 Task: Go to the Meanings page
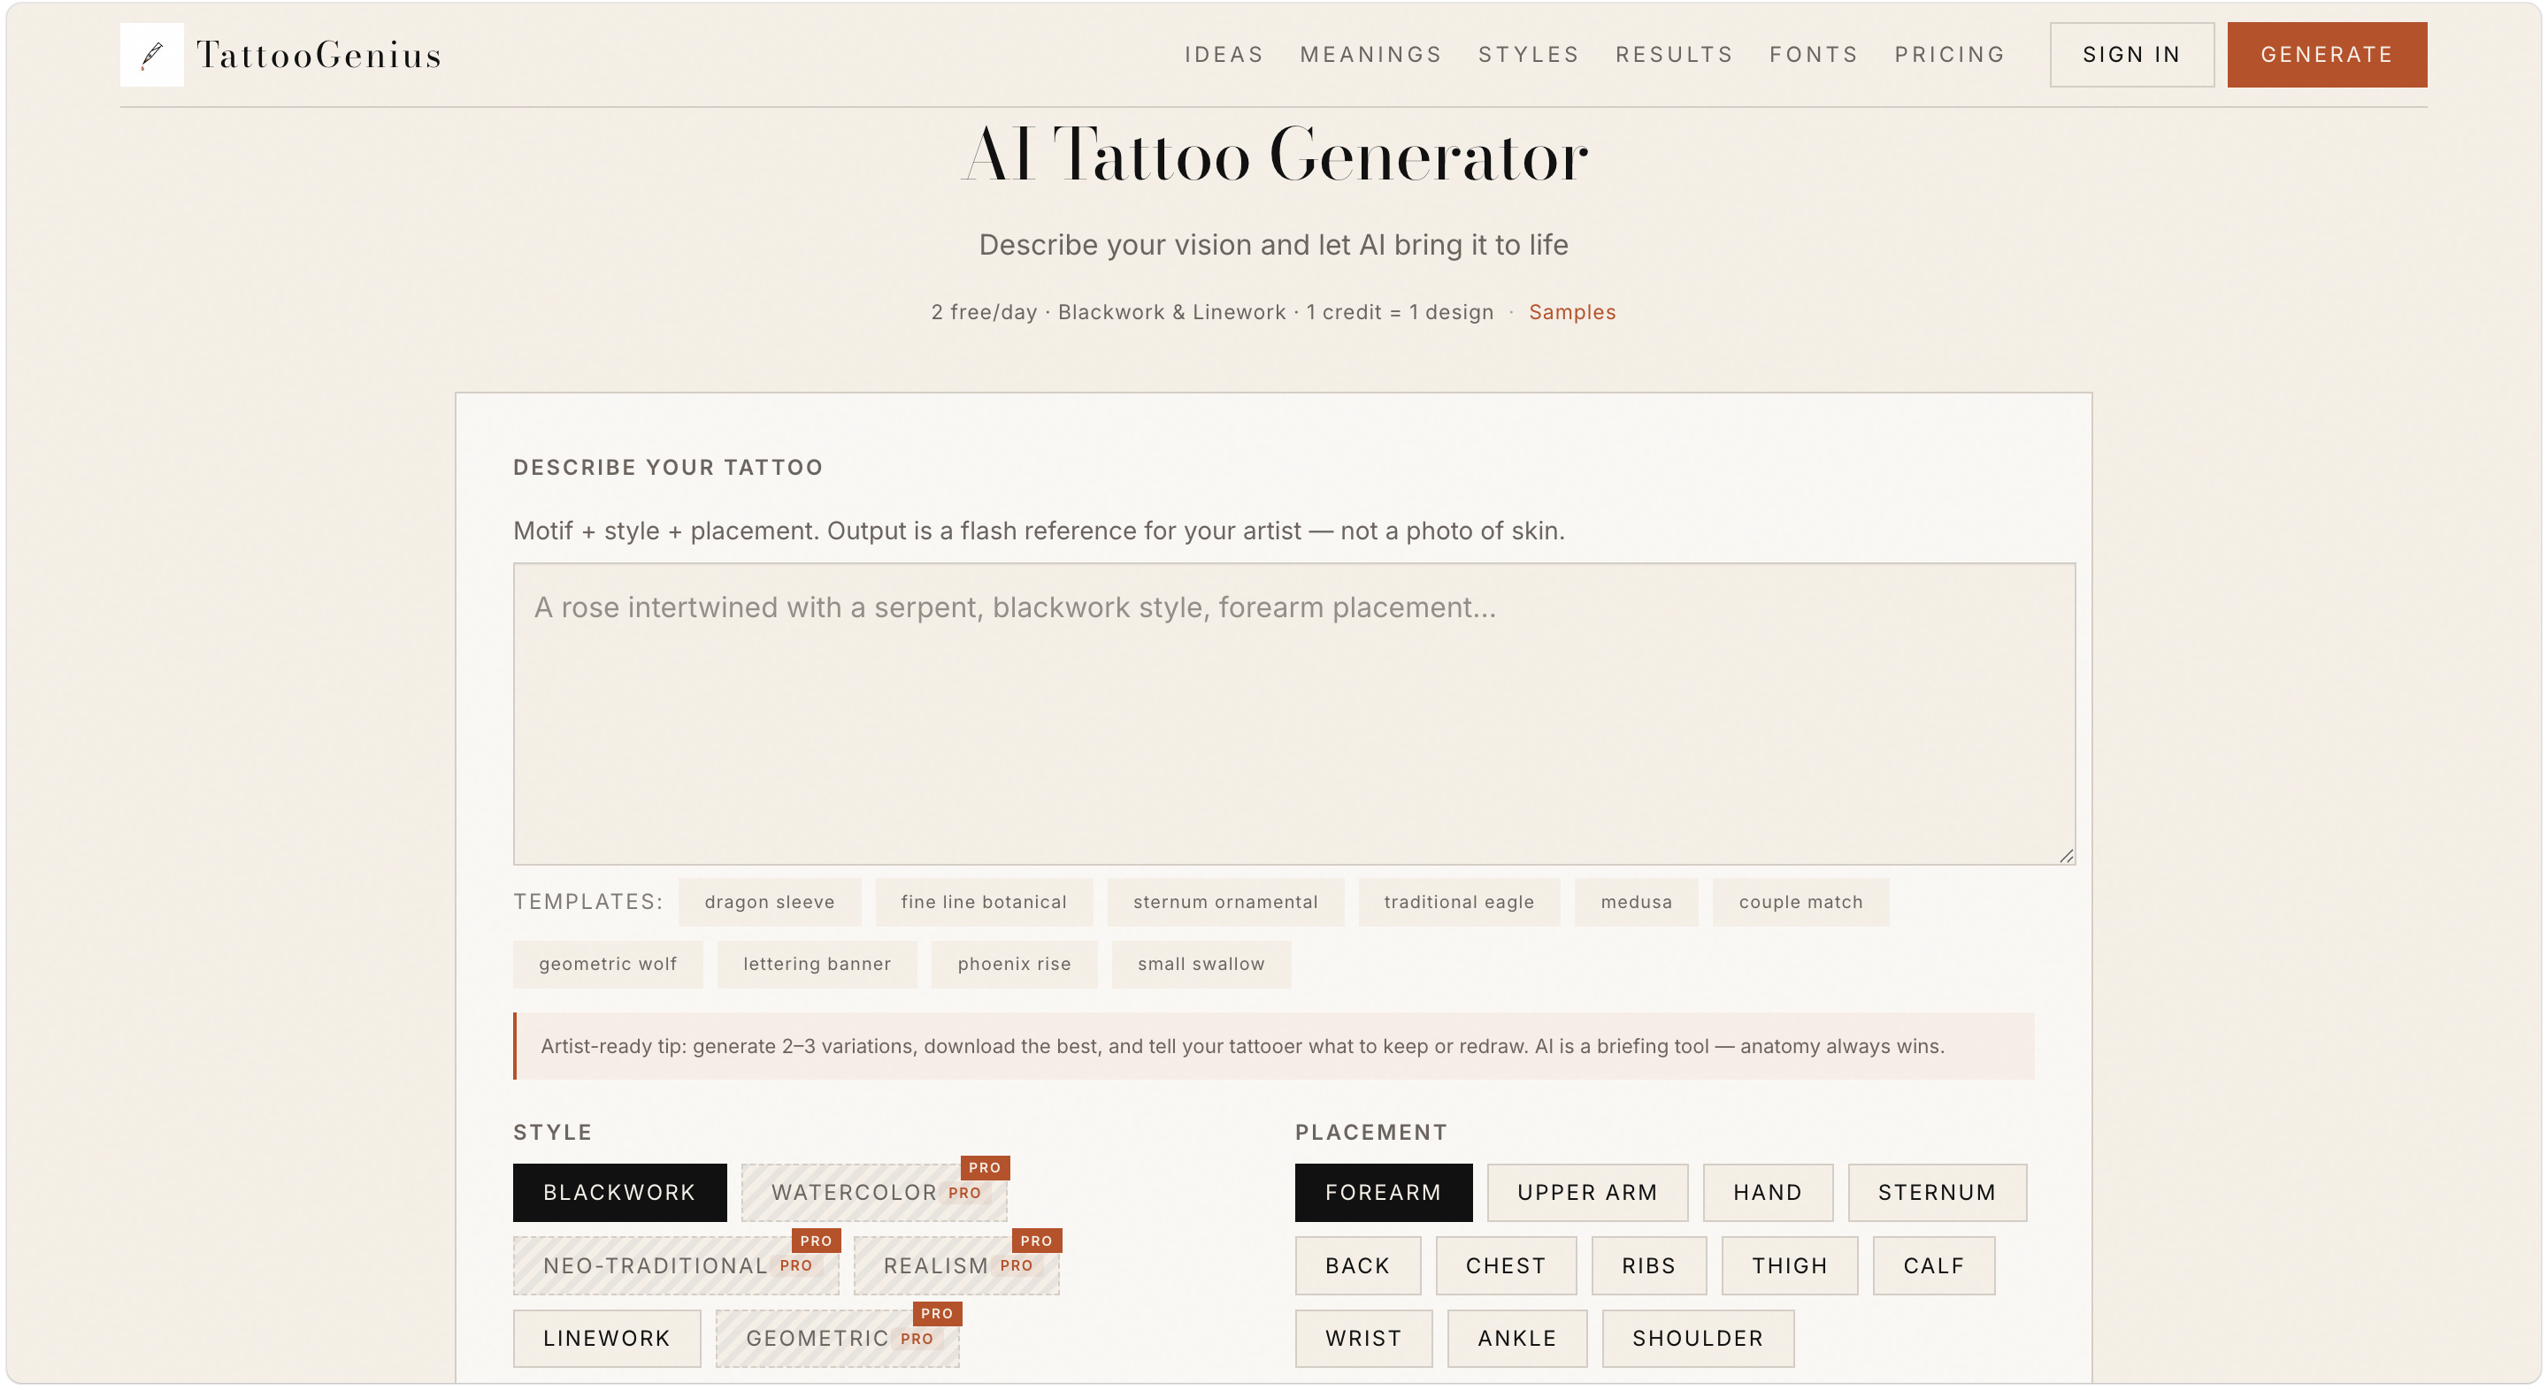[1371, 54]
